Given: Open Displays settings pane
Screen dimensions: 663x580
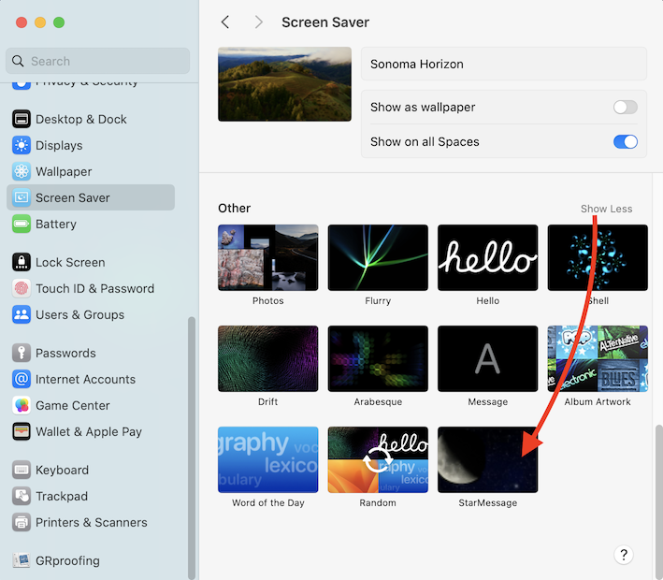Looking at the screenshot, I should click(x=91, y=145).
